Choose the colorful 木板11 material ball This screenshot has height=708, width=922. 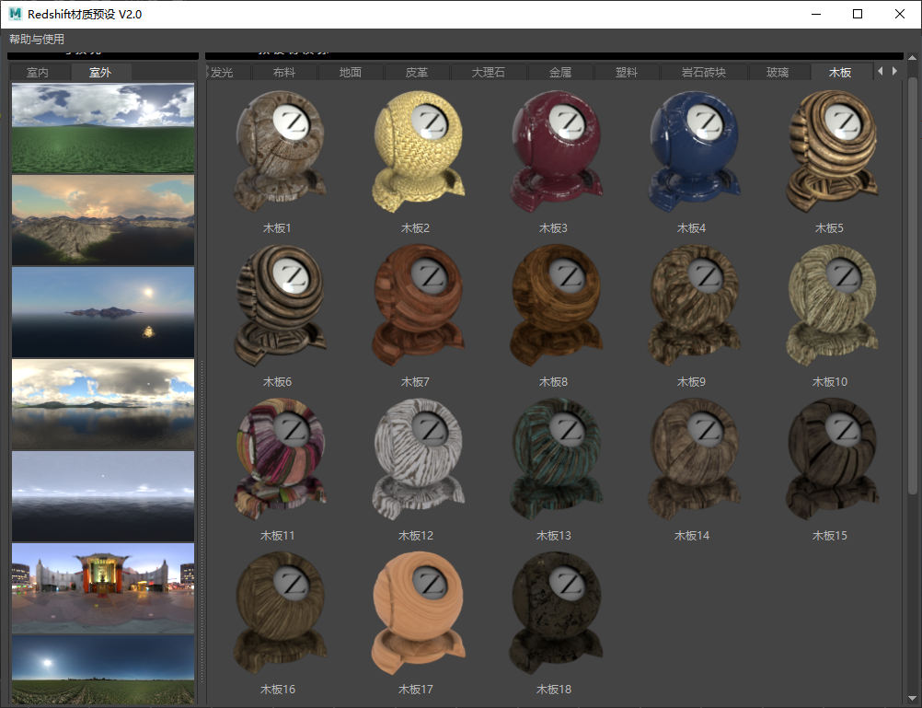[x=276, y=458]
